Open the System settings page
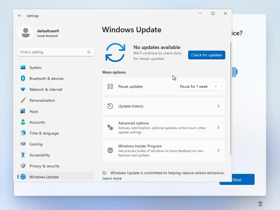Screen dimensions: 280x210 (x=56, y=68)
